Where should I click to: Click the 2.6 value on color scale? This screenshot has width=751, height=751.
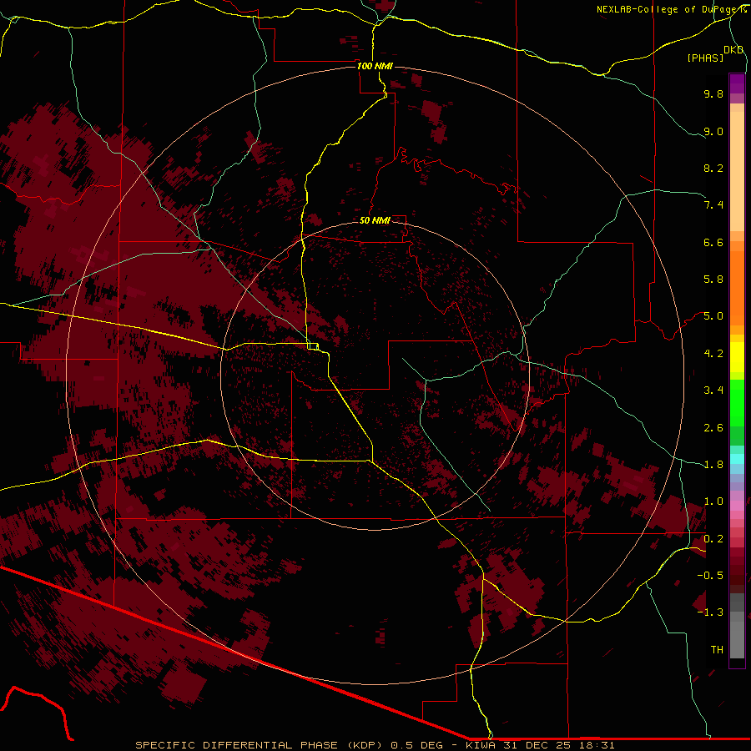point(713,428)
